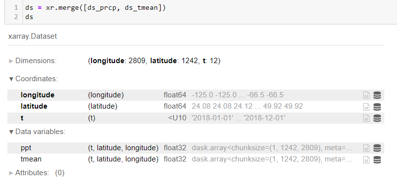Viewport: 397px width, 183px height.
Task: Show attributes for the latitude coordinate
Action: pos(366,107)
